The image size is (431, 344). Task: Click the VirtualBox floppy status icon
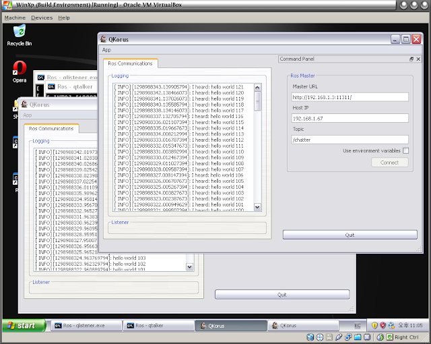coord(329,337)
